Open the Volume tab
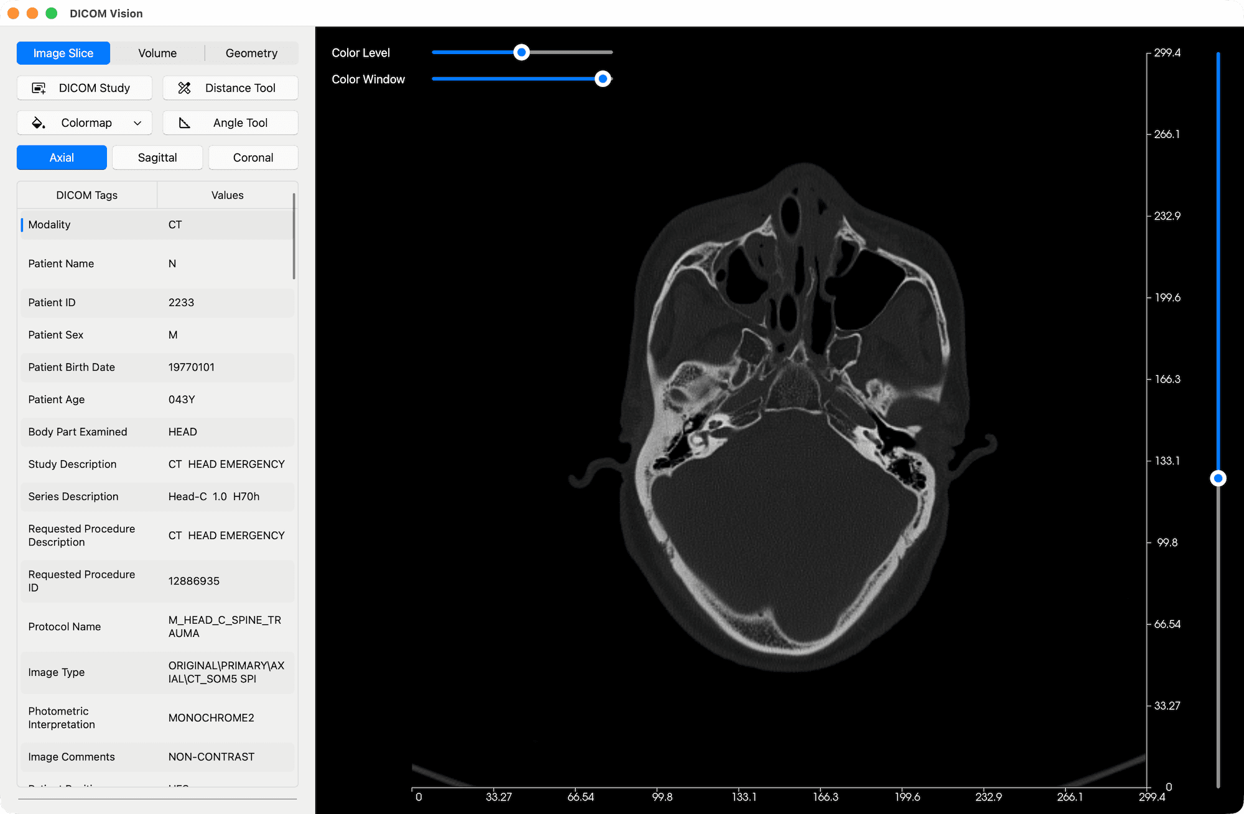The height and width of the screenshot is (814, 1244). coord(157,53)
